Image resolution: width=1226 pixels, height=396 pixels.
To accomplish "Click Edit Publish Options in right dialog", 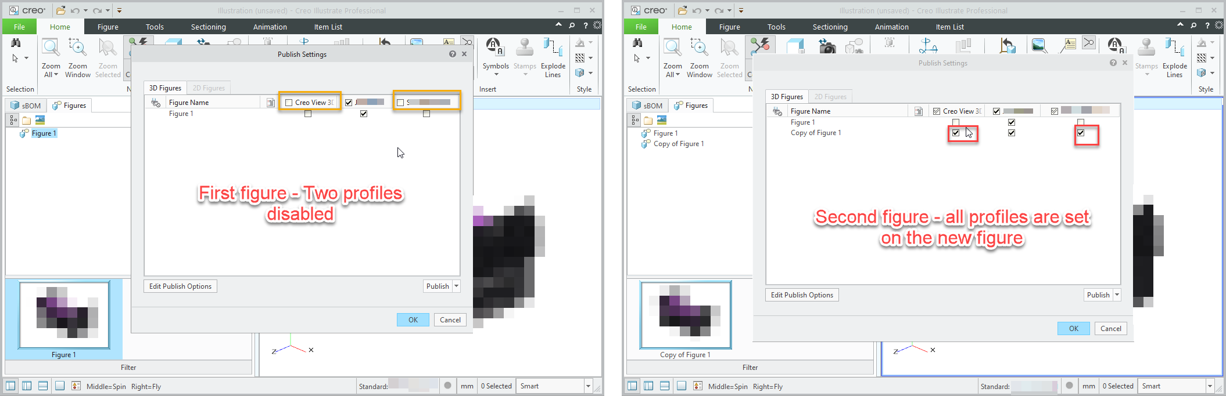I will tap(802, 295).
